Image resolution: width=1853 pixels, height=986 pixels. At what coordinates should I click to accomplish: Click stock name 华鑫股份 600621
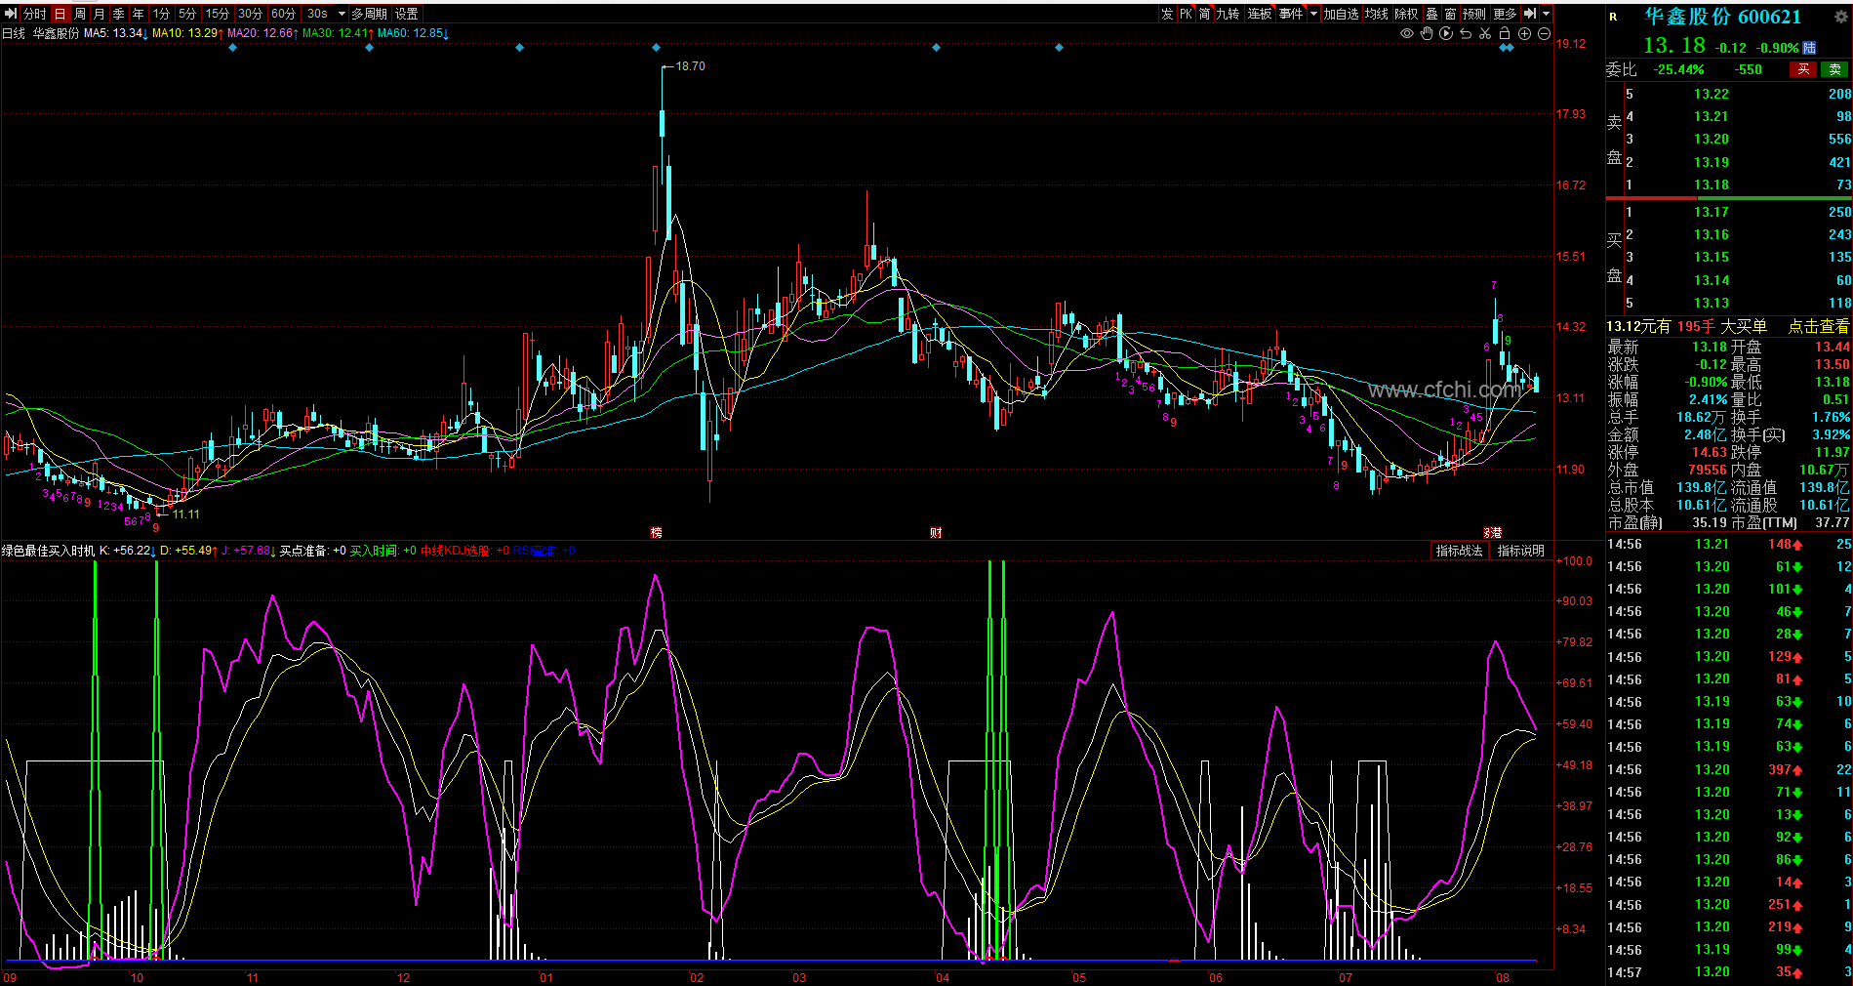click(x=1722, y=17)
